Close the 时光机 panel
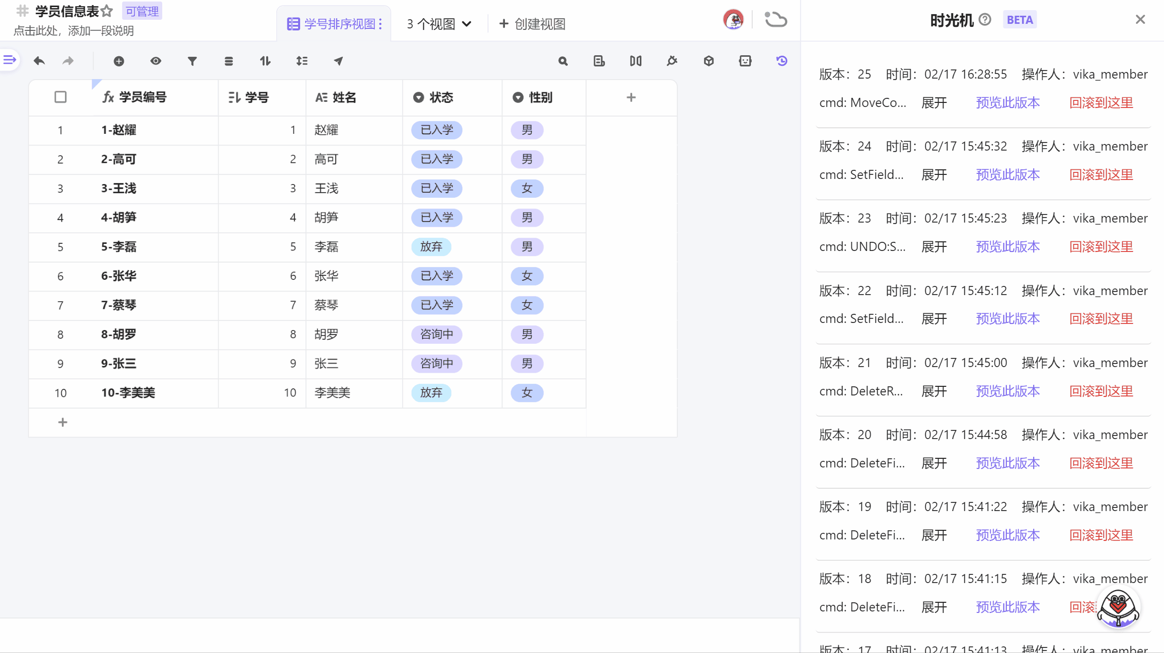1164x653 pixels. [1140, 19]
